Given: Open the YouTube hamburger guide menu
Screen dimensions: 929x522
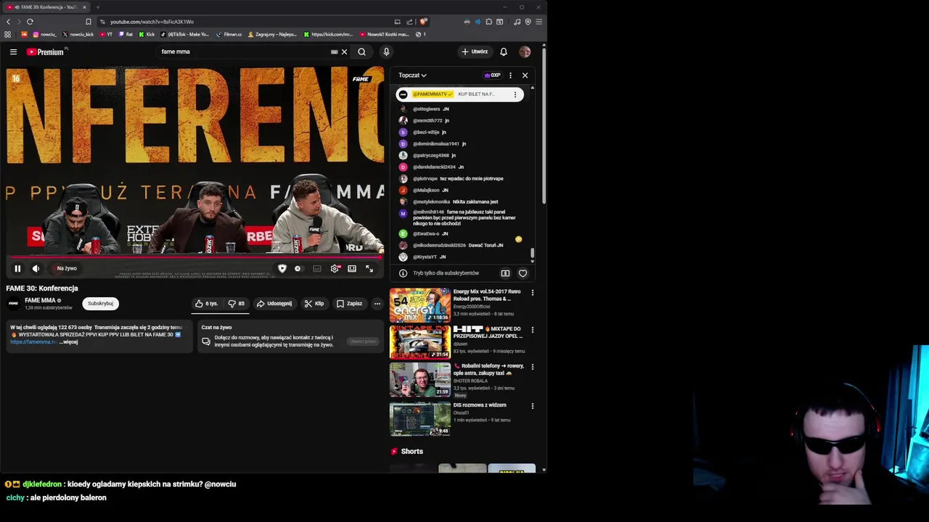Looking at the screenshot, I should coord(13,51).
